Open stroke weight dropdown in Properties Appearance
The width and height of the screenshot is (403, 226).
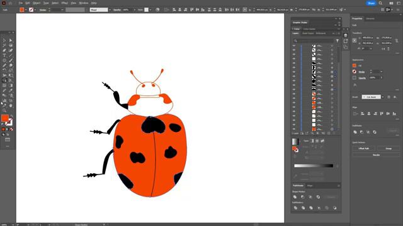[x=382, y=72]
